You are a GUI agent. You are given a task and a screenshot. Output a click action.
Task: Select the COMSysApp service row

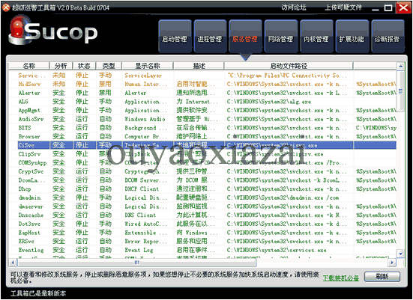tap(202, 163)
